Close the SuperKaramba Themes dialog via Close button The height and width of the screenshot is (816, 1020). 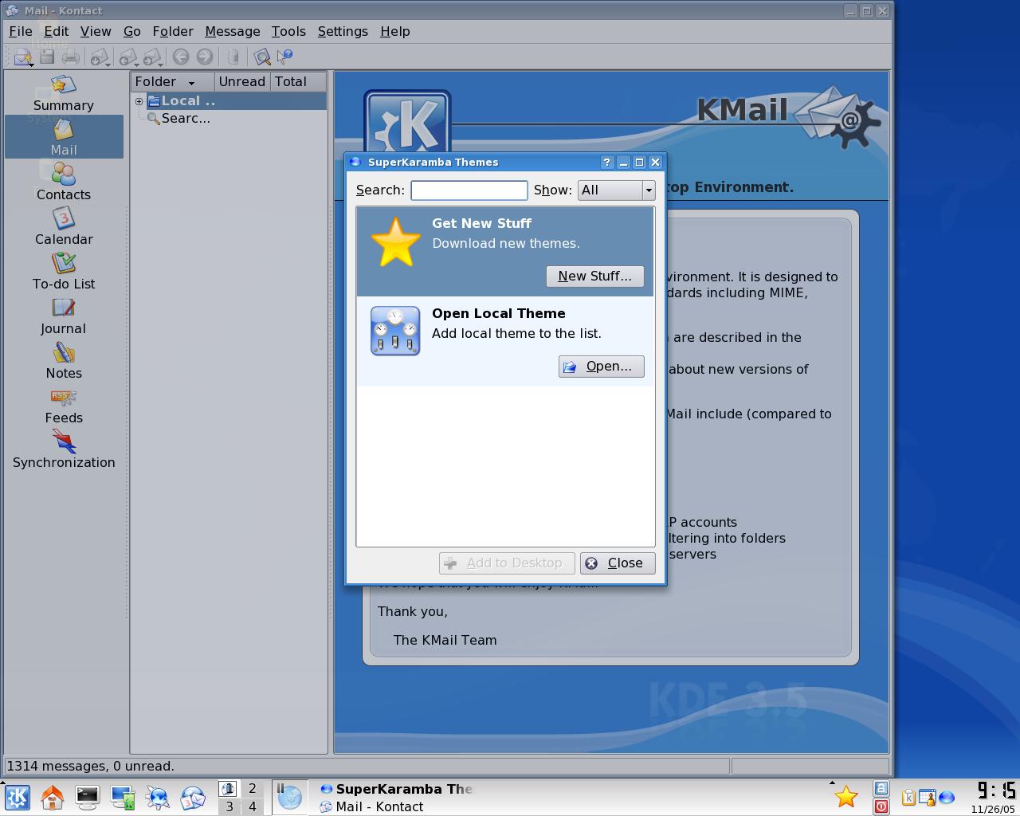click(x=618, y=563)
